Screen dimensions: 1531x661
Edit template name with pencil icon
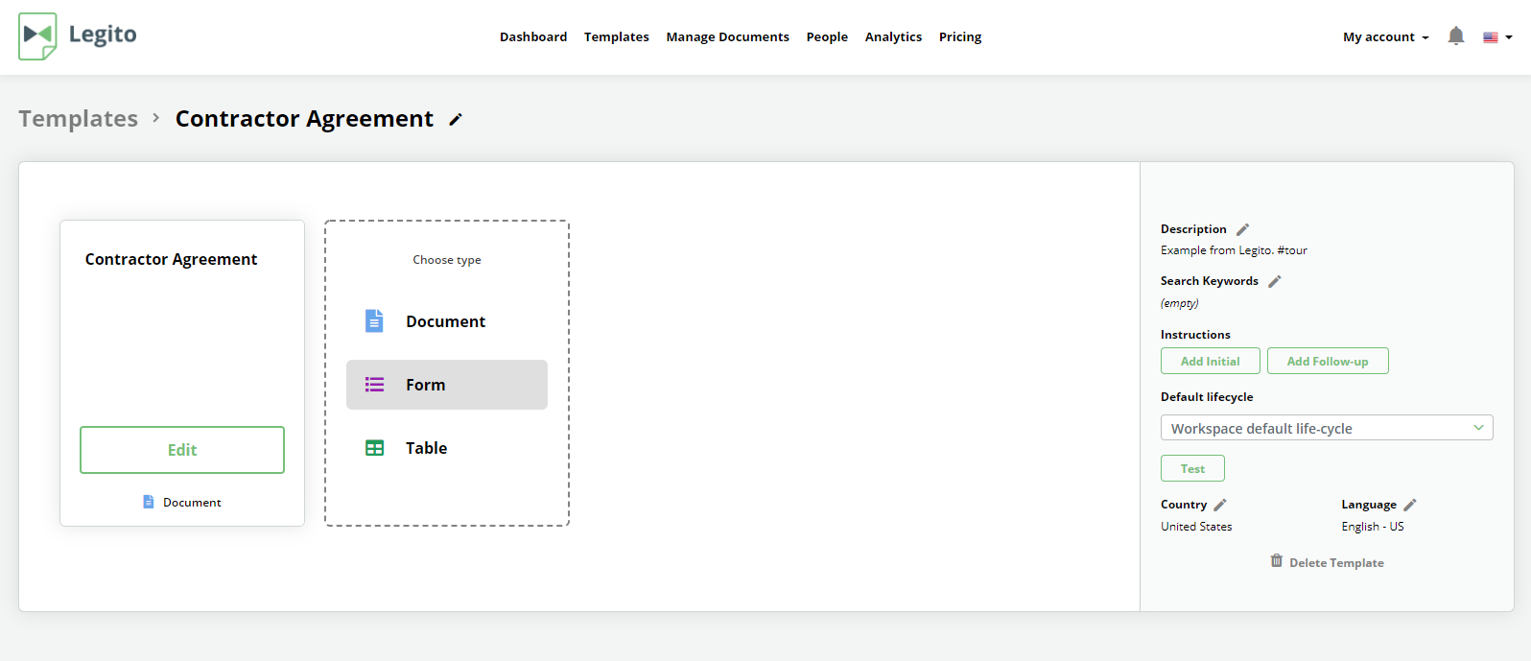tap(456, 119)
